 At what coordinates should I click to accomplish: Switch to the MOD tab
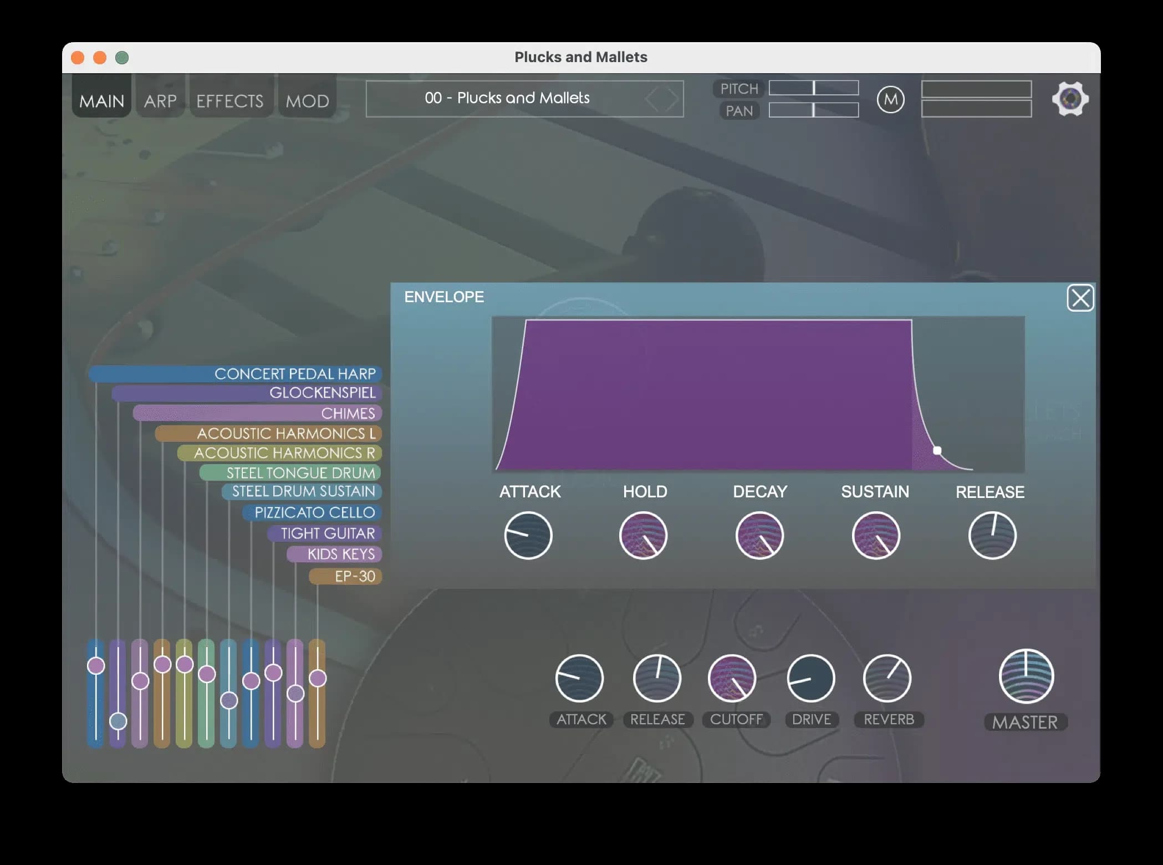[307, 100]
